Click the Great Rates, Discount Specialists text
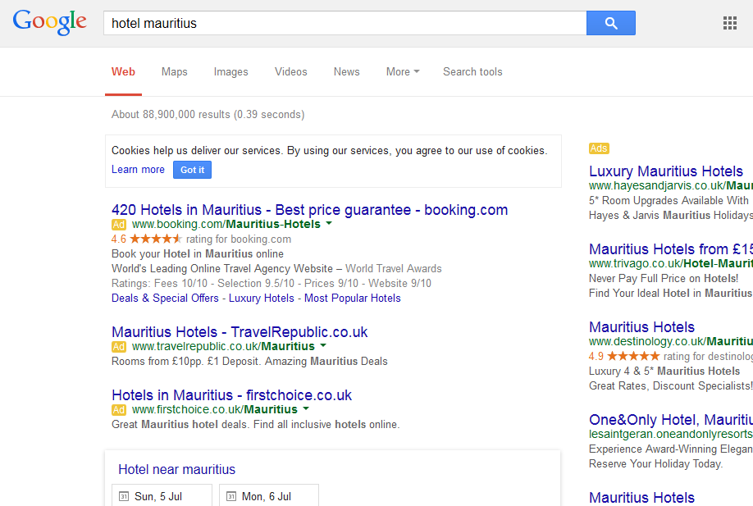Screen dimensions: 753x506 (x=671, y=386)
